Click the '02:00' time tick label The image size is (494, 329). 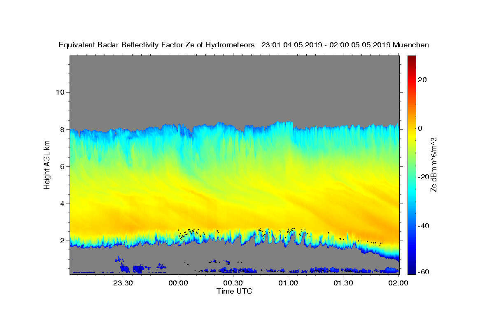point(398,283)
